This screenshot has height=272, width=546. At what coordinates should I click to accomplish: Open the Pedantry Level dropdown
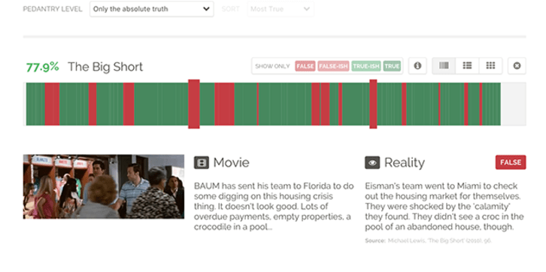pyautogui.click(x=151, y=9)
